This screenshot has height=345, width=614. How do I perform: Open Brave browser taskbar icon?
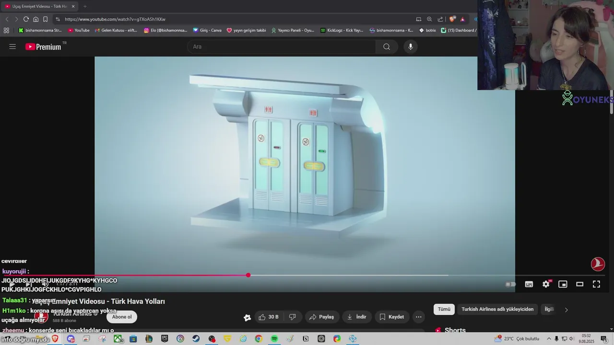tap(55, 339)
